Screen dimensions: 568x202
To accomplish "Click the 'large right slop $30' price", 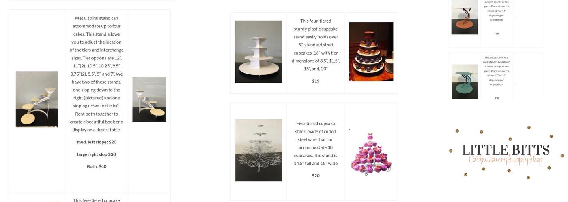I will [97, 154].
